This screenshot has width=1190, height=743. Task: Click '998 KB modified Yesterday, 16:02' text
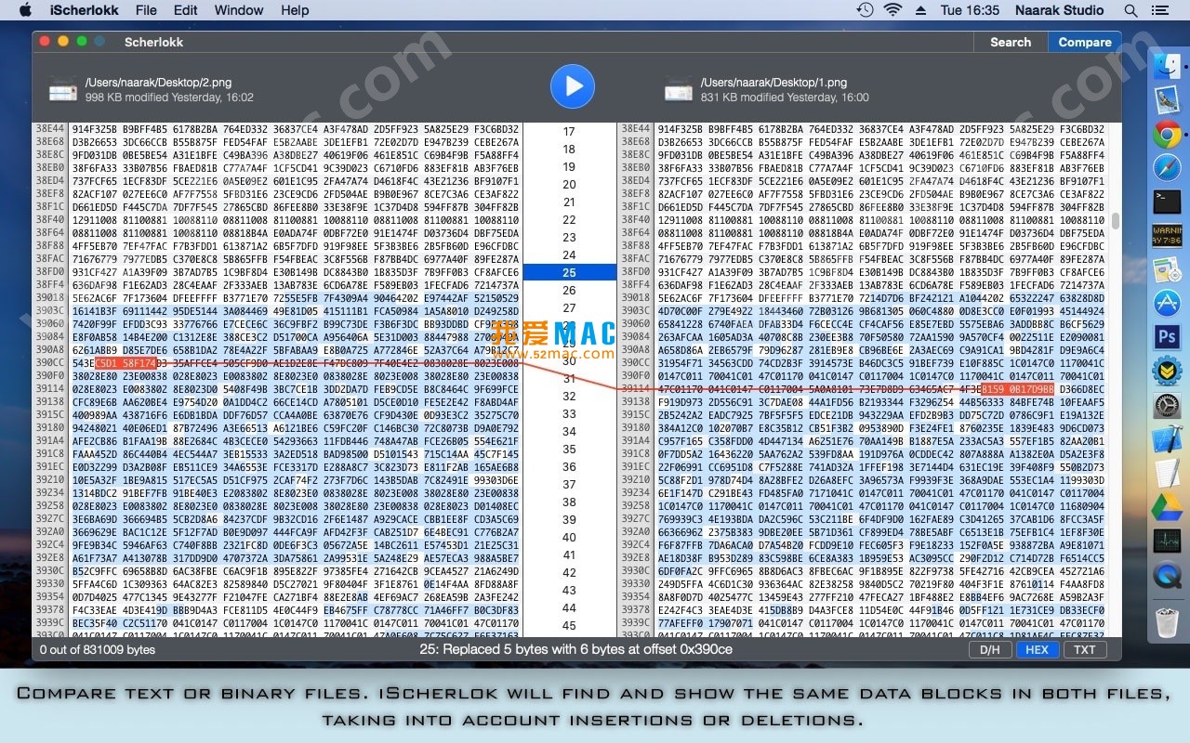(169, 97)
